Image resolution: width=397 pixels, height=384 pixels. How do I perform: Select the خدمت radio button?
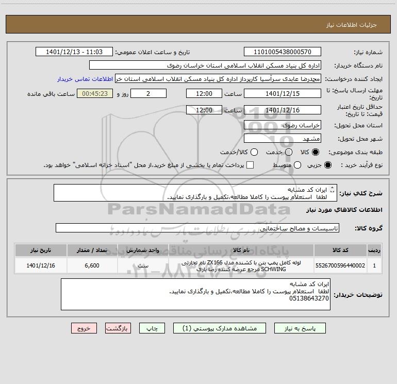pyautogui.click(x=289, y=152)
